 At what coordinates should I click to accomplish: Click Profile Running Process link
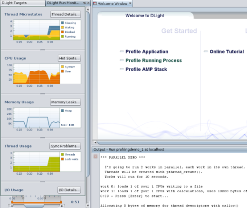(x=153, y=60)
